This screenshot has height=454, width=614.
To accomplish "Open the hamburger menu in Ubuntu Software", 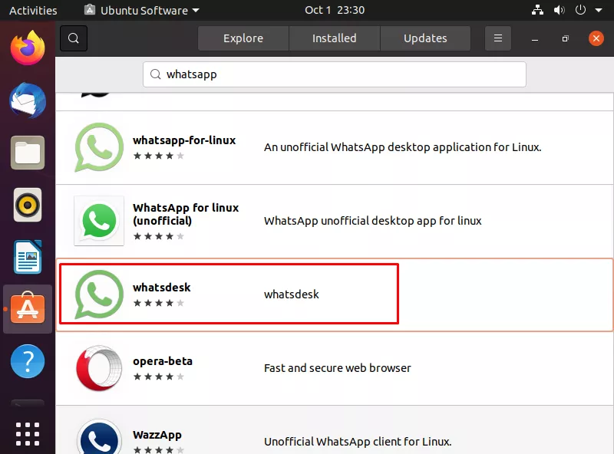I will tap(497, 38).
